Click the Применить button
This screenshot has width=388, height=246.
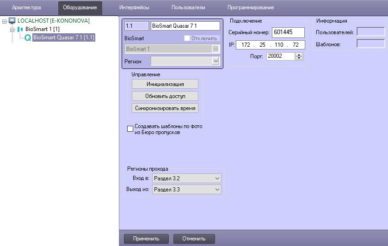coord(146,239)
